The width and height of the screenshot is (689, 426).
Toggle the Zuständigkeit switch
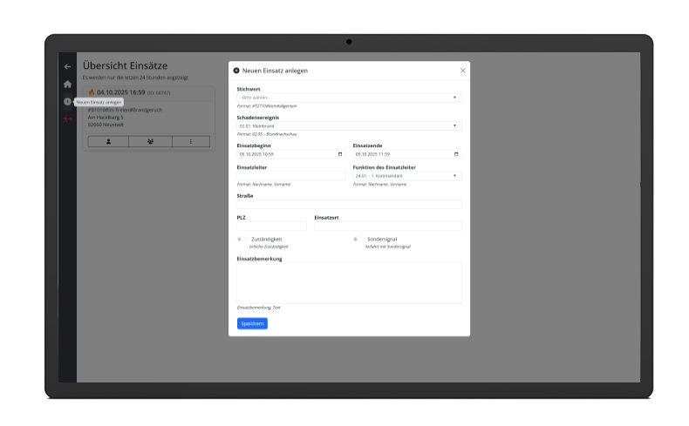241,239
